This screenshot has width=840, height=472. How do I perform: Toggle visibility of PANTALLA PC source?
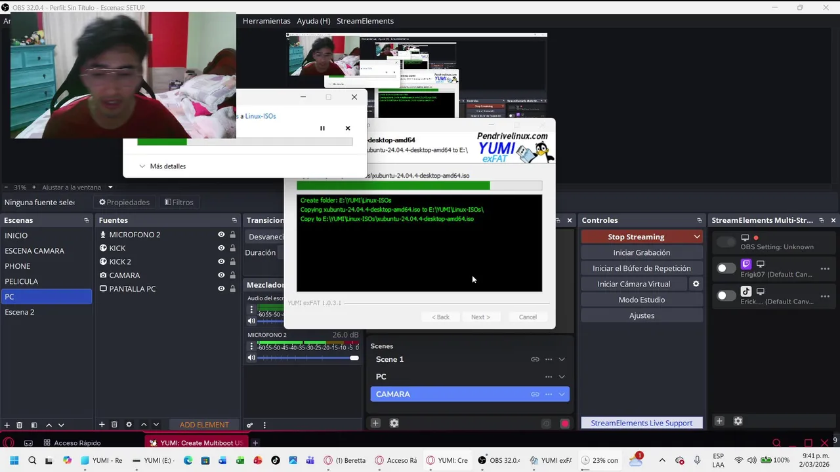pyautogui.click(x=221, y=288)
